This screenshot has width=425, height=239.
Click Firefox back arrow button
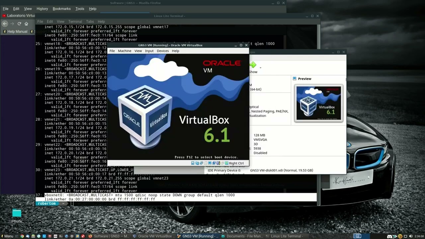(x=5, y=24)
